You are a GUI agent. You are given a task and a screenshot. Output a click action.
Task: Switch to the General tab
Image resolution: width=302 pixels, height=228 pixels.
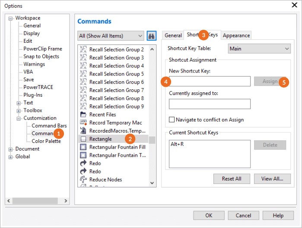[173, 35]
